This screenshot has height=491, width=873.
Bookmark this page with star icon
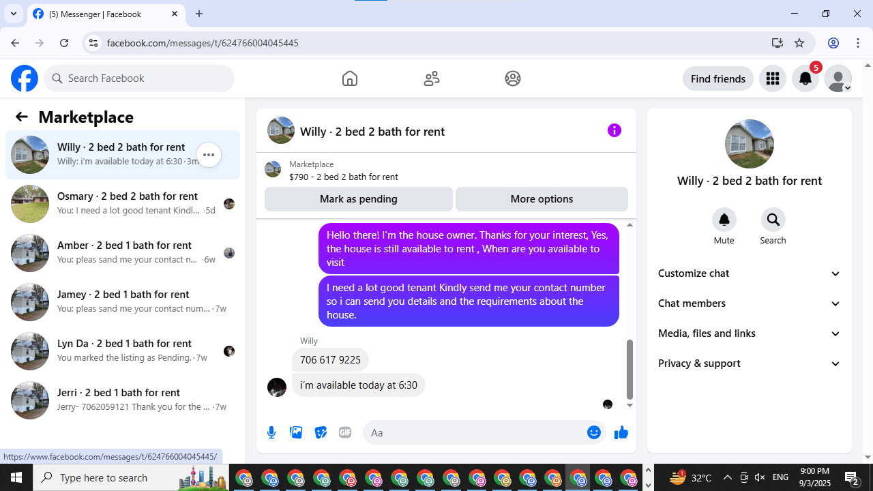pos(799,43)
